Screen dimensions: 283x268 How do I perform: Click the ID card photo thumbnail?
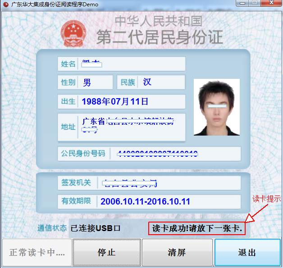[216, 107]
